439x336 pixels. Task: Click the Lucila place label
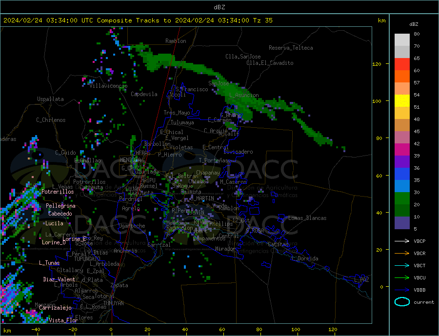pyautogui.click(x=54, y=223)
